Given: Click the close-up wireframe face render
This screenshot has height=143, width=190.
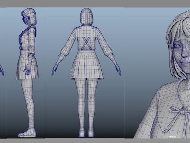Looking at the screenshot, I should (x=162, y=74).
